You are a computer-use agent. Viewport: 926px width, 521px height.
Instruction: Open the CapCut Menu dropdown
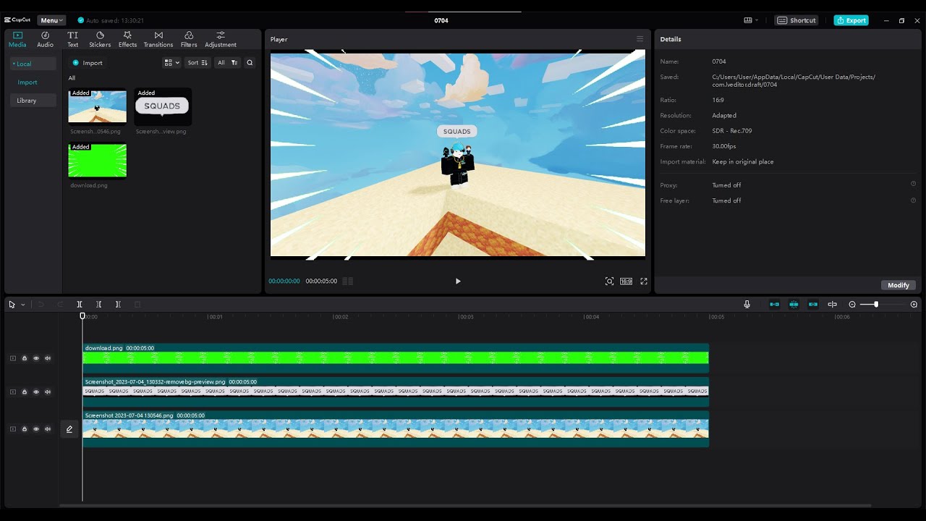(51, 20)
